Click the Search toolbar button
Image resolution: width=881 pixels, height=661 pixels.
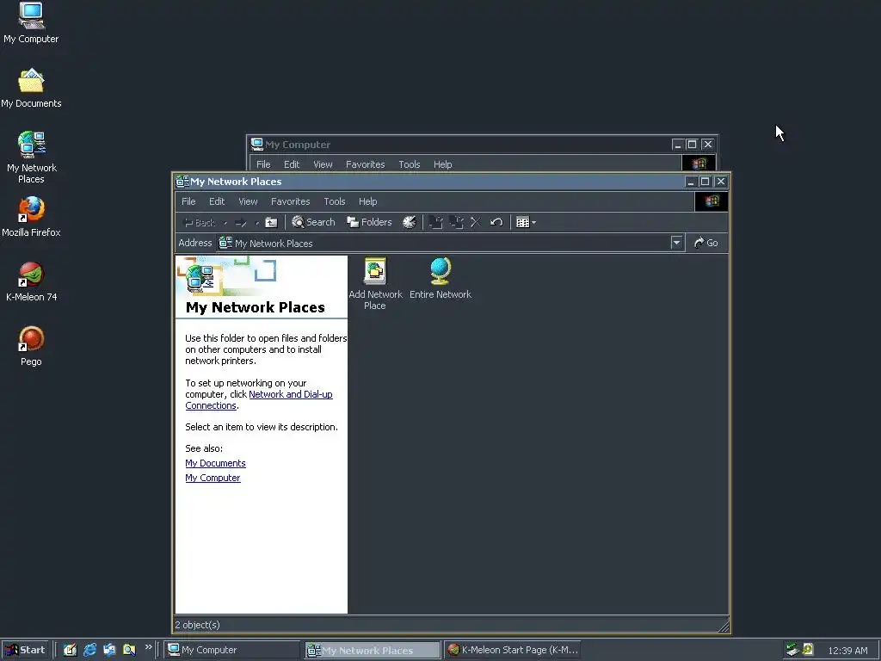(313, 222)
